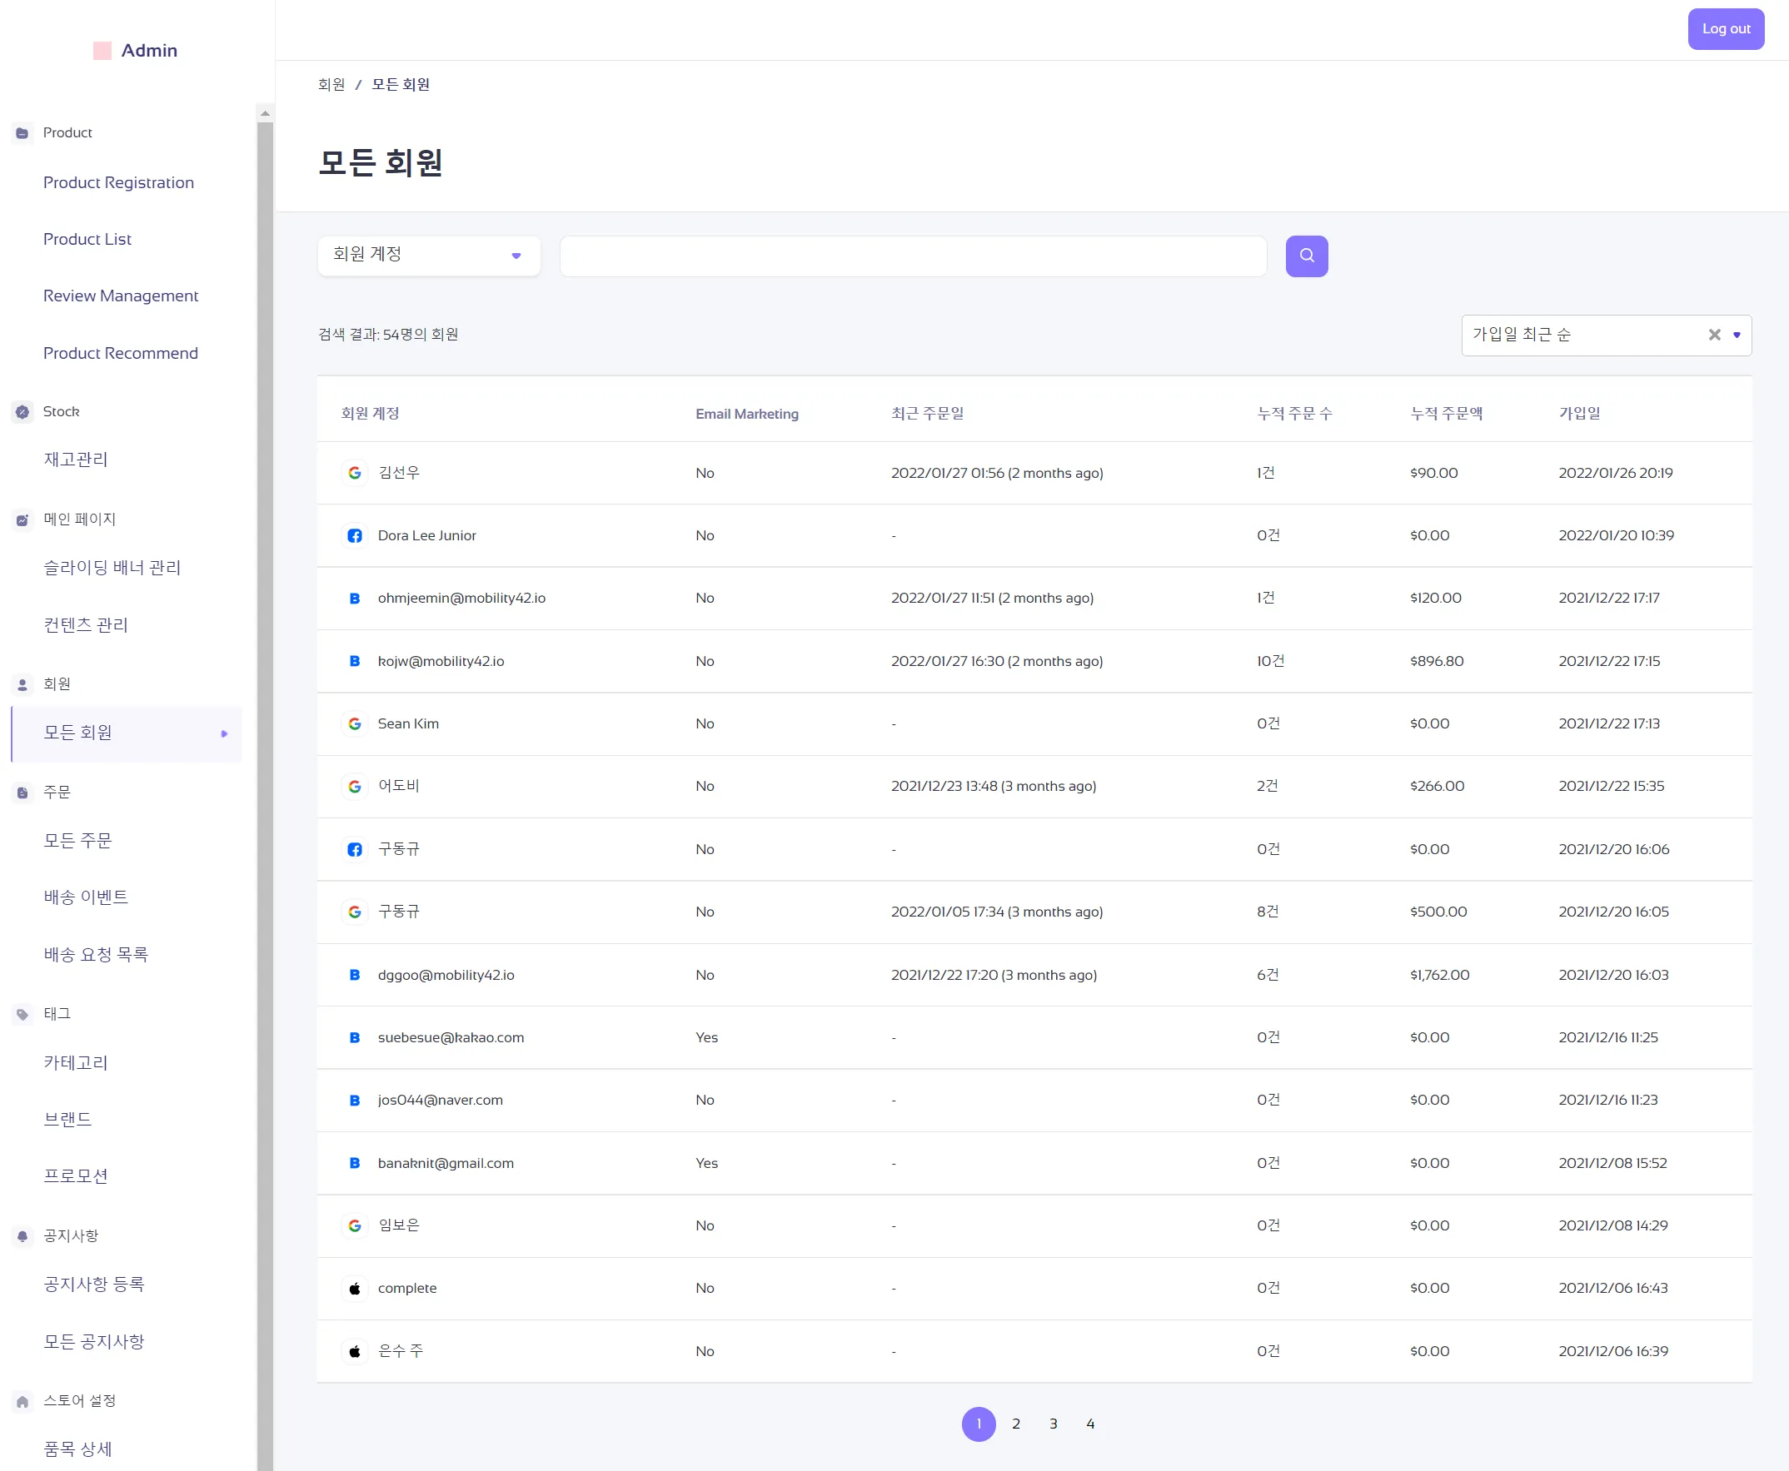The height and width of the screenshot is (1471, 1789).
Task: Click the arrow next to 모든 회원
Action: coord(224,733)
